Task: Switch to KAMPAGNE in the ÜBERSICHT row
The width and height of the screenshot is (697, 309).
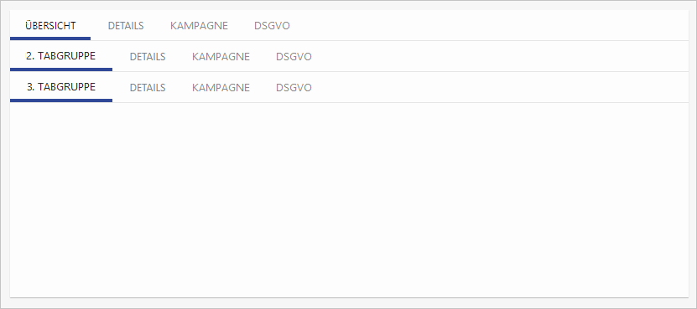Action: [199, 26]
